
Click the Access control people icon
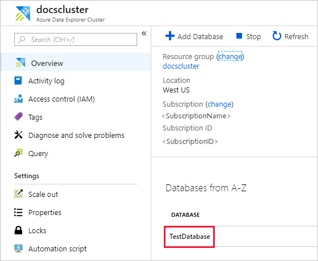[x=19, y=99]
